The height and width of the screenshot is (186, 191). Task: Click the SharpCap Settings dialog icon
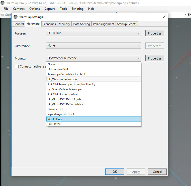[x=16, y=17]
